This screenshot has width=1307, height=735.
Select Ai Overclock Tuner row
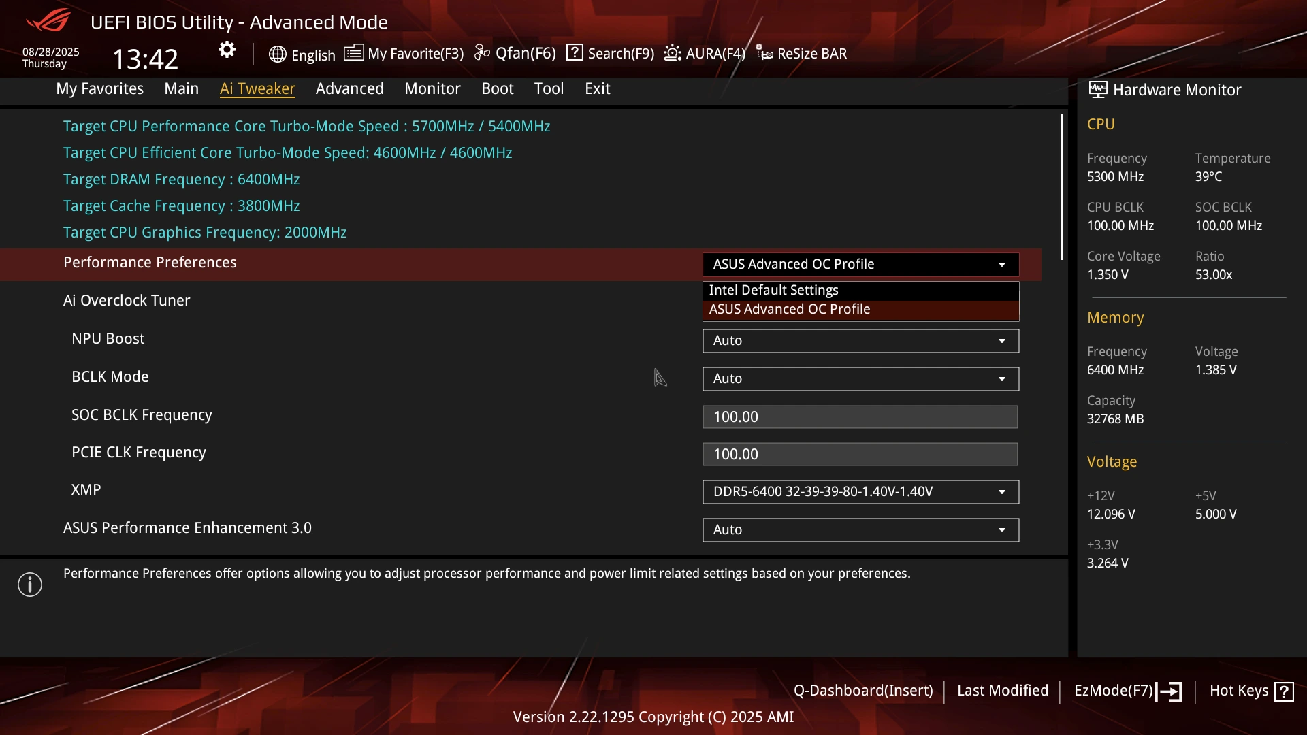click(127, 301)
